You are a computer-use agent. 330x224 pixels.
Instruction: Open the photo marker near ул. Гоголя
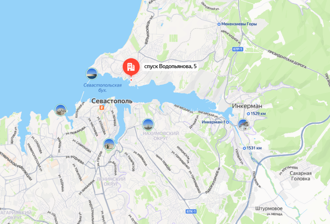109,144
